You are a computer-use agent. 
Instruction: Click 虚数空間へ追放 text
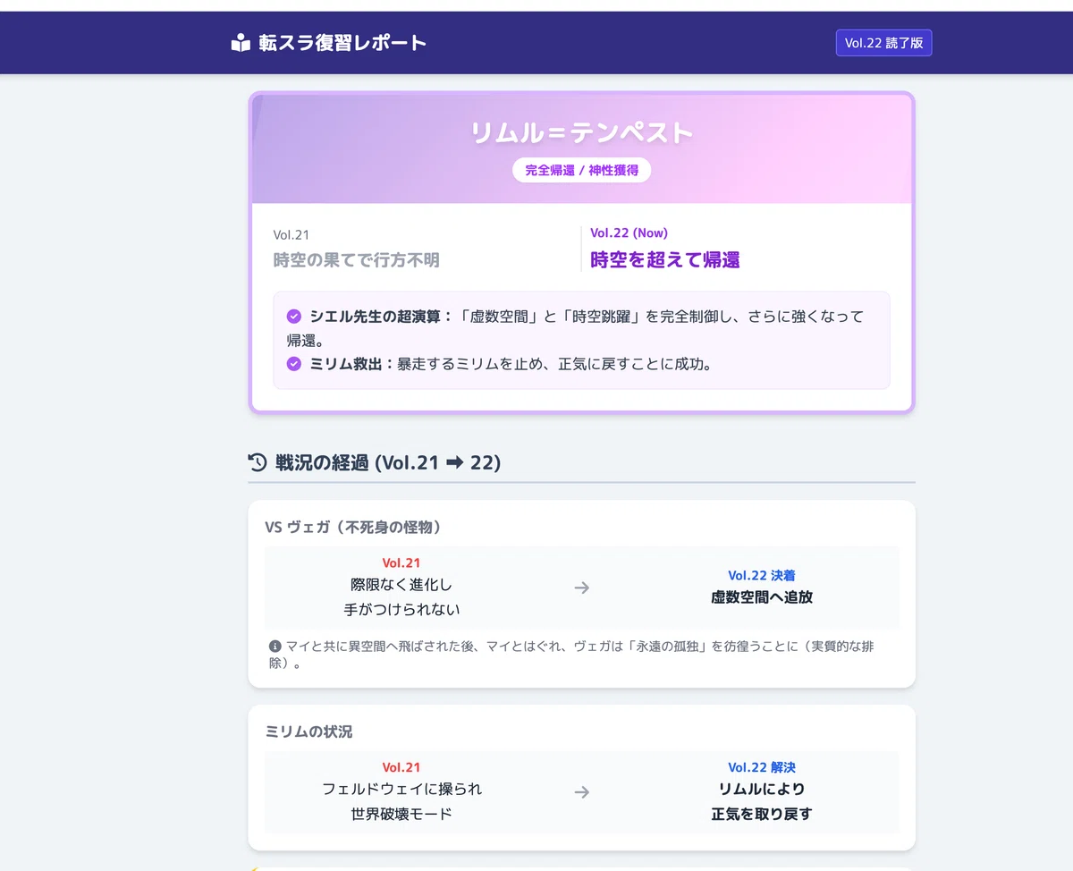762,597
